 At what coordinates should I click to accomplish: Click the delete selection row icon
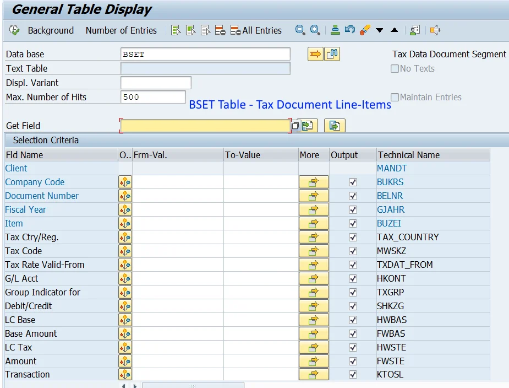pyautogui.click(x=221, y=30)
